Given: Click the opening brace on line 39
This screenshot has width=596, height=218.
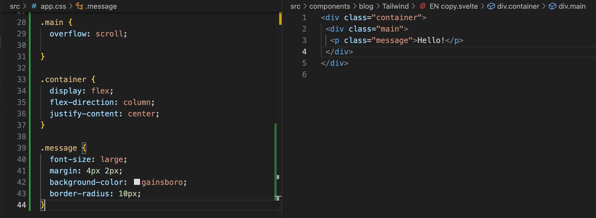Looking at the screenshot, I should click(x=84, y=148).
